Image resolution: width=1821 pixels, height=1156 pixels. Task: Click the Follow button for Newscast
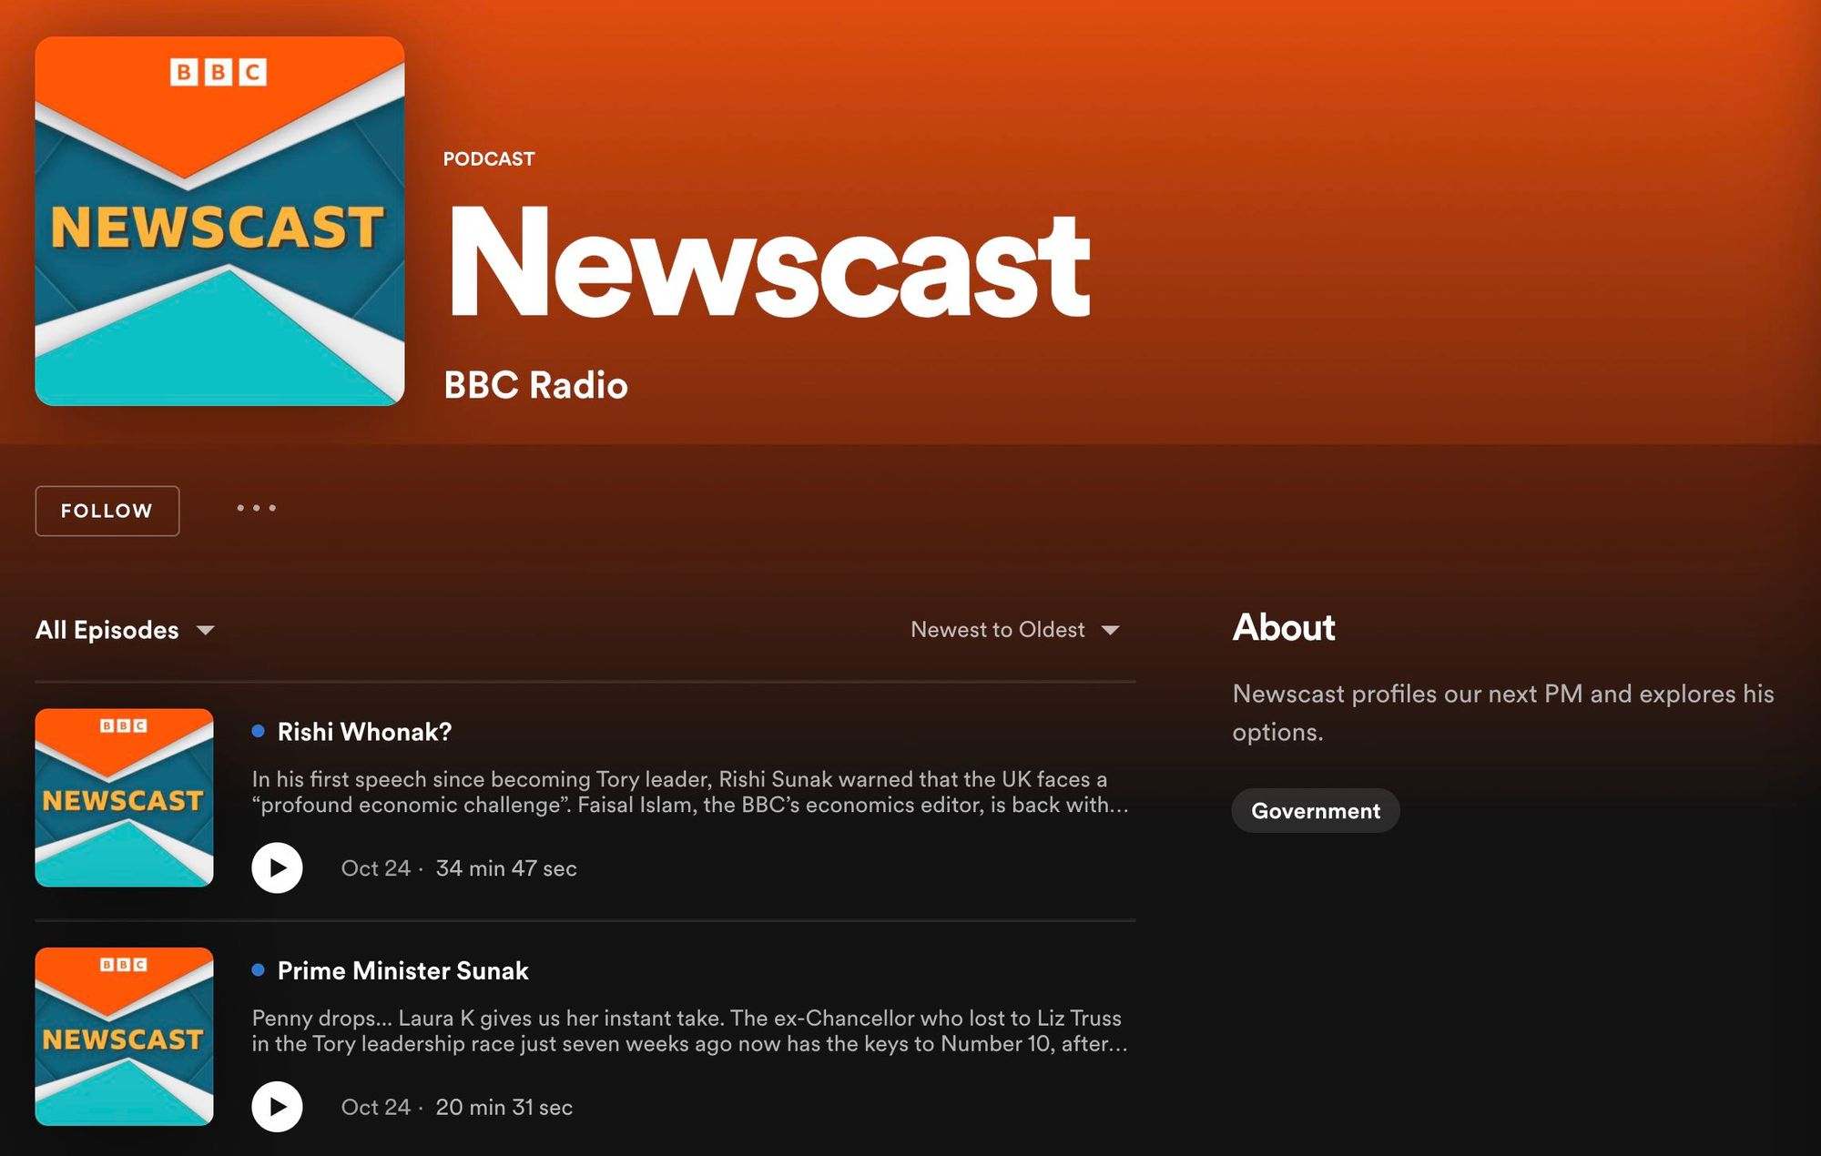(x=107, y=511)
